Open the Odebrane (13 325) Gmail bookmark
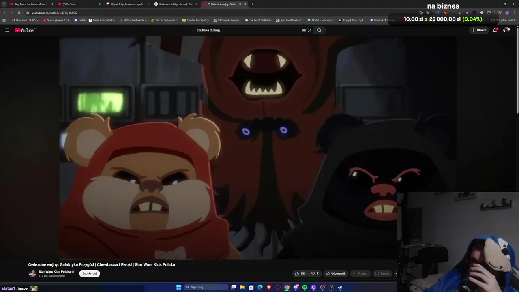Viewport: 519px width, 292px height. 26,20
